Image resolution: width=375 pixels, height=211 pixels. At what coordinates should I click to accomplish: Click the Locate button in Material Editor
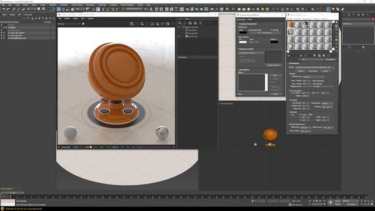coord(325,71)
